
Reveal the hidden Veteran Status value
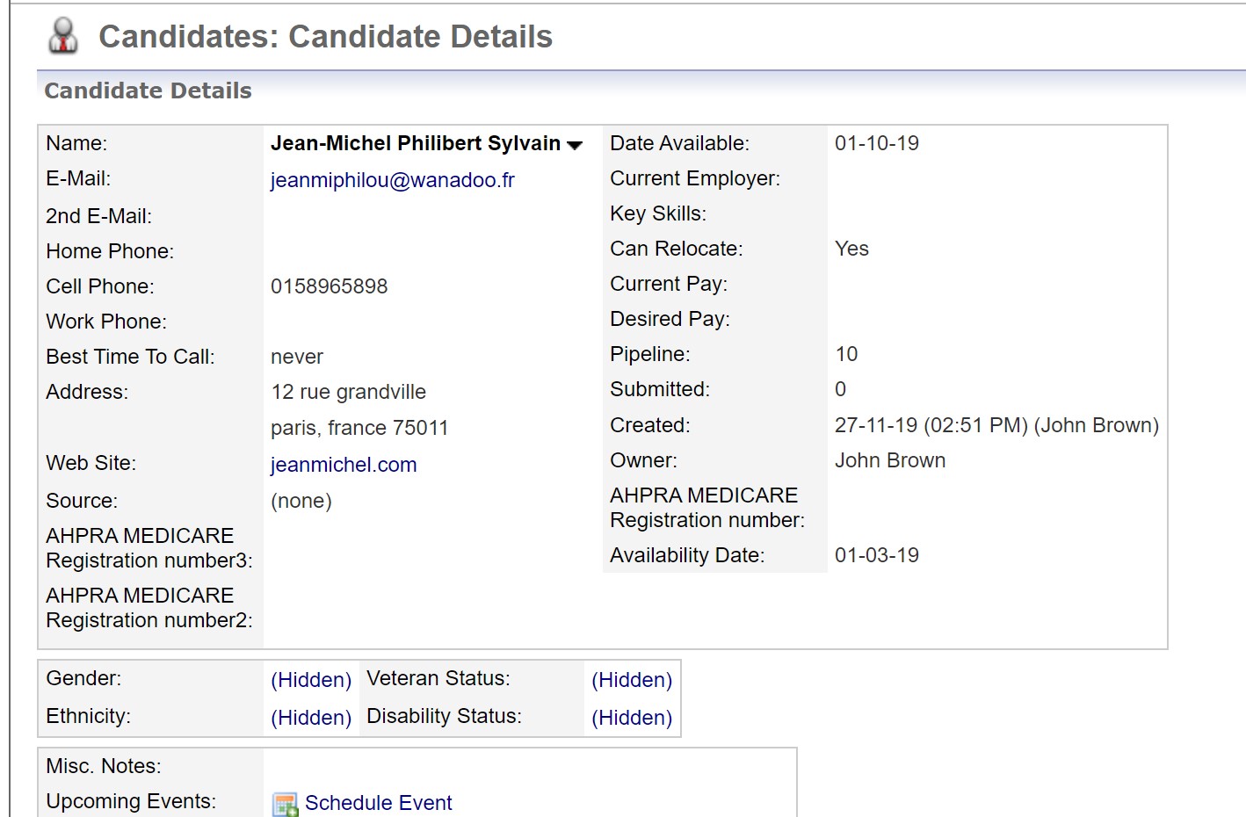[x=631, y=680]
